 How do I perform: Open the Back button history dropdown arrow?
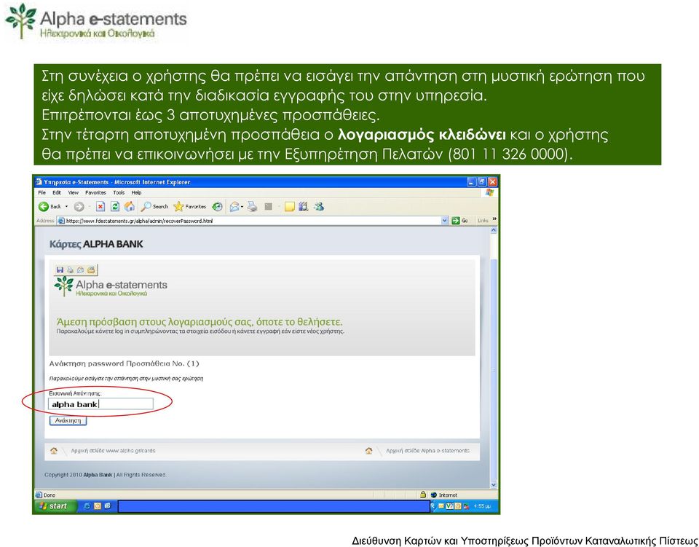pos(67,206)
